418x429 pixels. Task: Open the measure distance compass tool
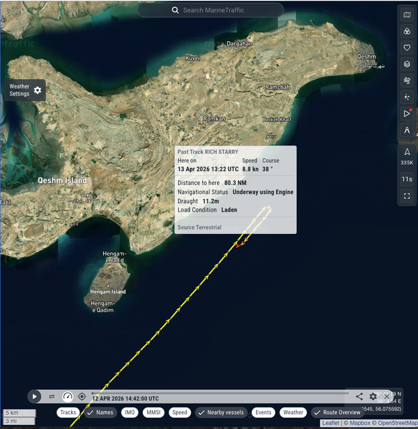click(x=407, y=130)
